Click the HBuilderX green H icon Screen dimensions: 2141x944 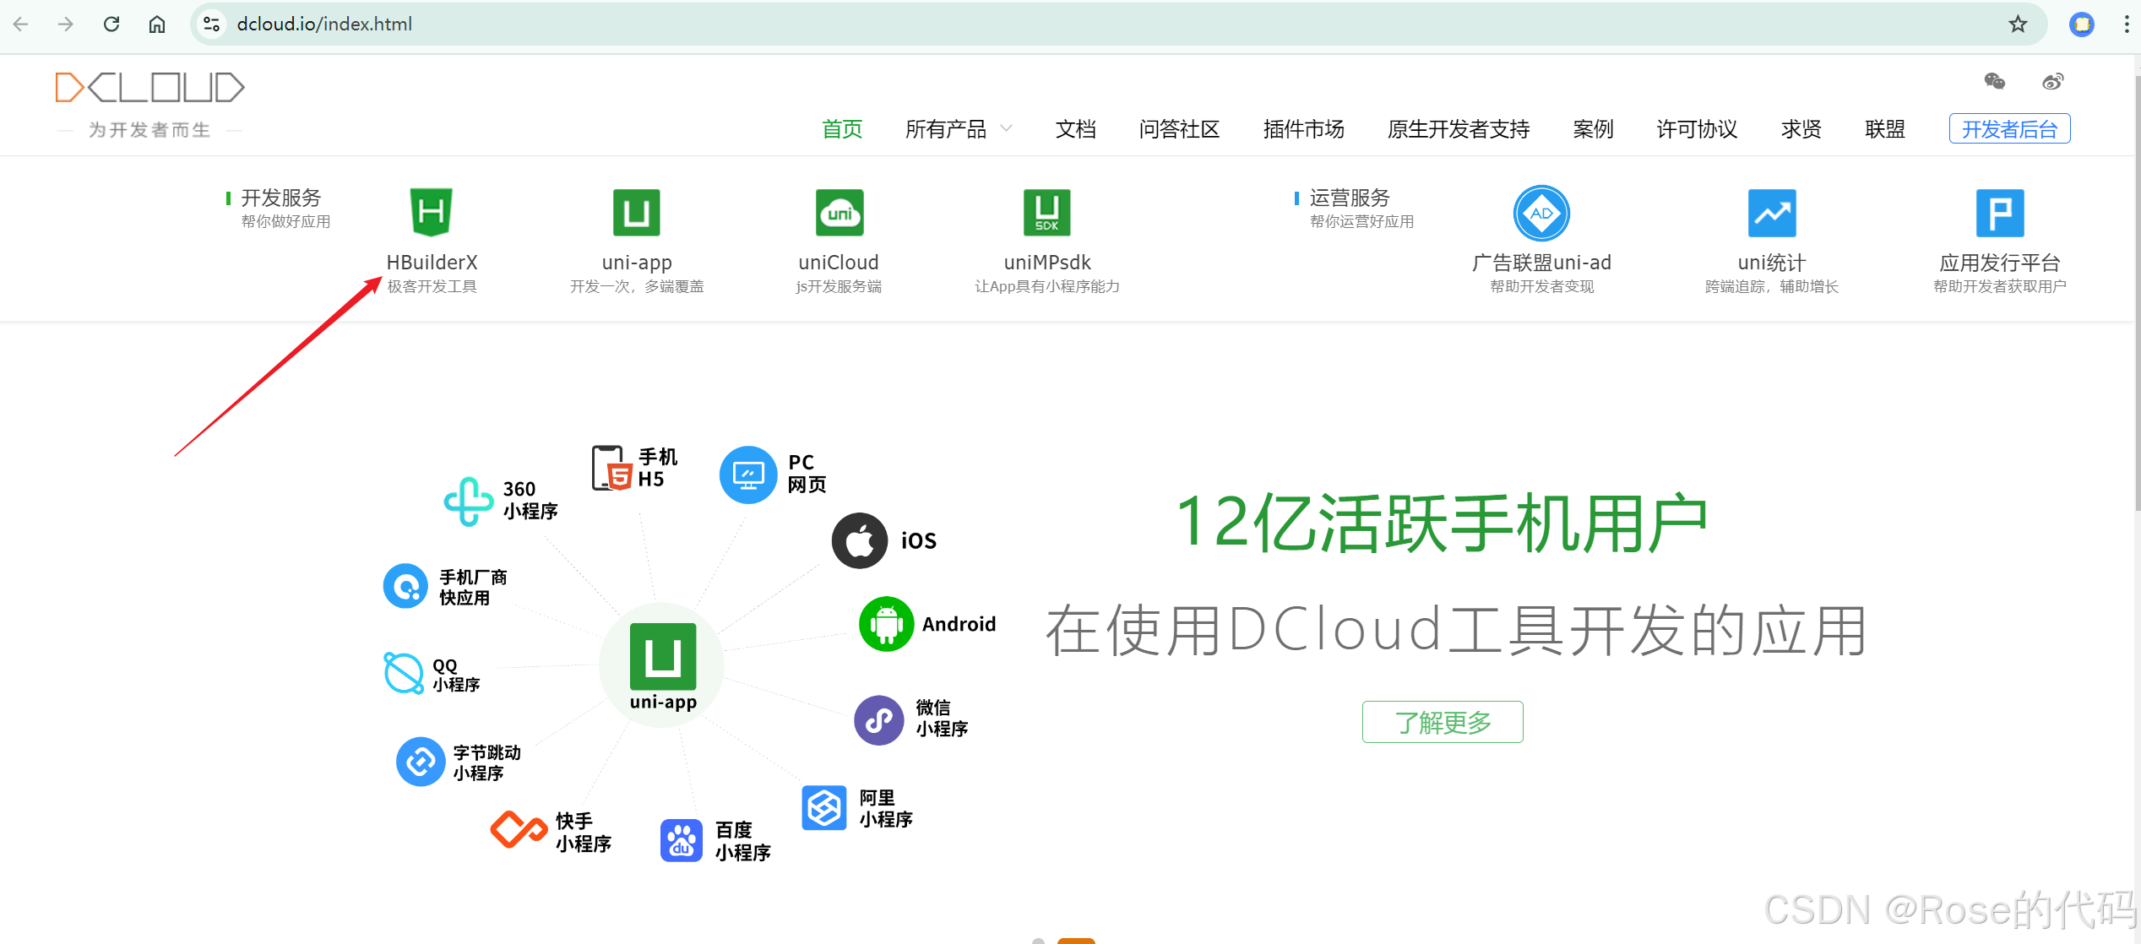[431, 212]
